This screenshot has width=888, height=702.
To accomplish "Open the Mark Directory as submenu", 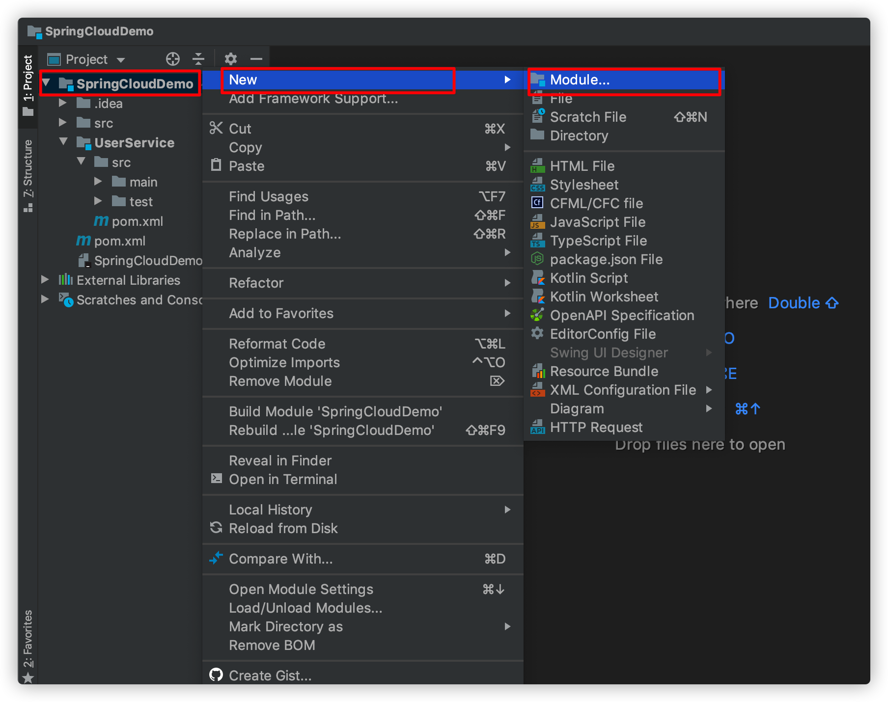I will [x=363, y=626].
